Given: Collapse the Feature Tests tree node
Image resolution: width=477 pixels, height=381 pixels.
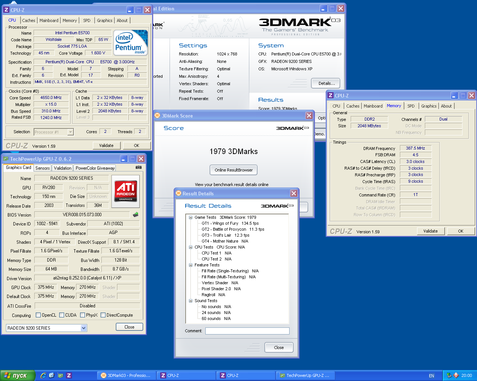Looking at the screenshot, I should coord(190,265).
